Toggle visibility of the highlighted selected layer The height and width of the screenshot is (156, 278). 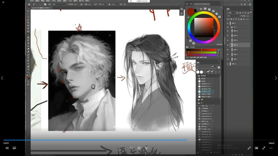(x=228, y=45)
